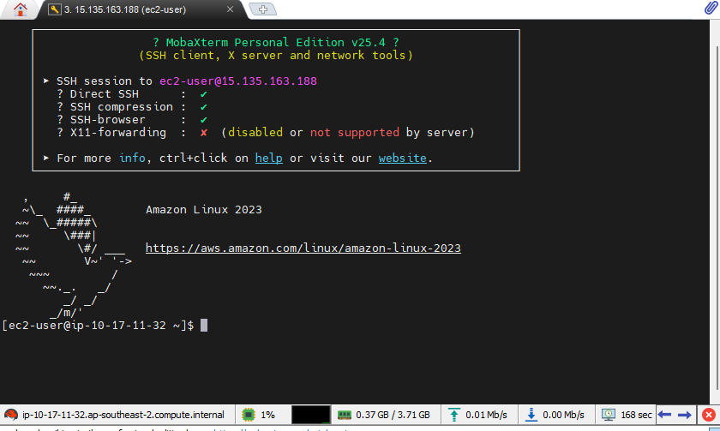Open the Amazon Linux 2023 URL
Image resolution: width=720 pixels, height=431 pixels.
[x=303, y=248]
